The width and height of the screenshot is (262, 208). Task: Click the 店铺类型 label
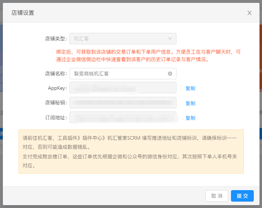[x=56, y=39]
